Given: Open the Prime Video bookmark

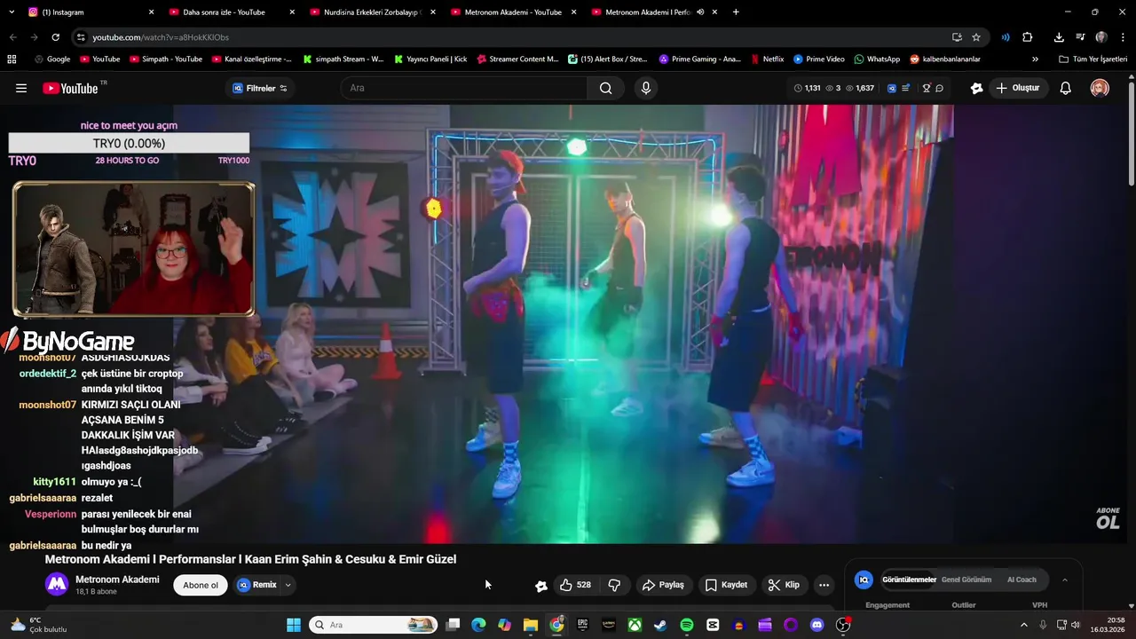Looking at the screenshot, I should (818, 59).
